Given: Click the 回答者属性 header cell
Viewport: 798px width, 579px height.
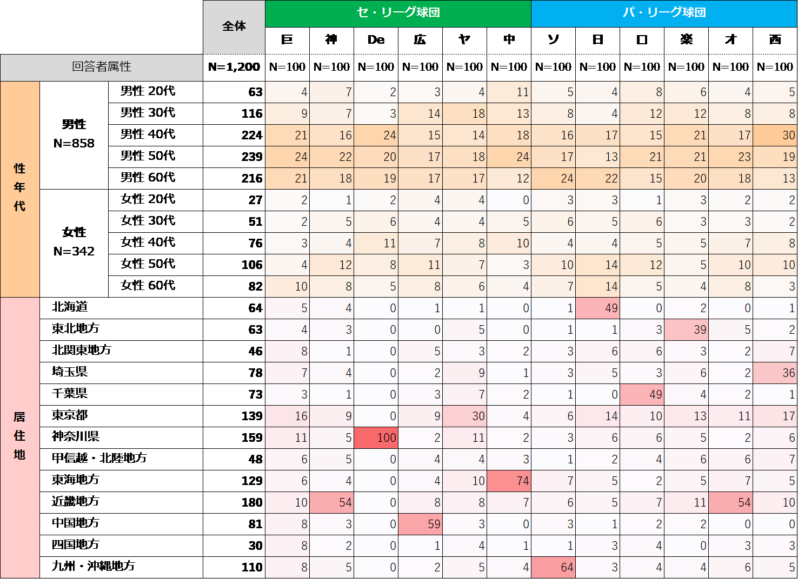Looking at the screenshot, I should tap(102, 67).
